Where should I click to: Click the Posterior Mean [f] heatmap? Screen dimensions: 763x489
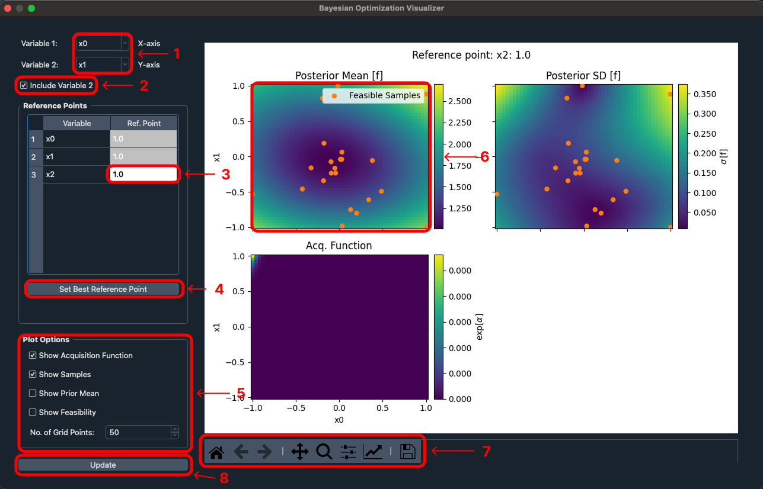pos(340,156)
